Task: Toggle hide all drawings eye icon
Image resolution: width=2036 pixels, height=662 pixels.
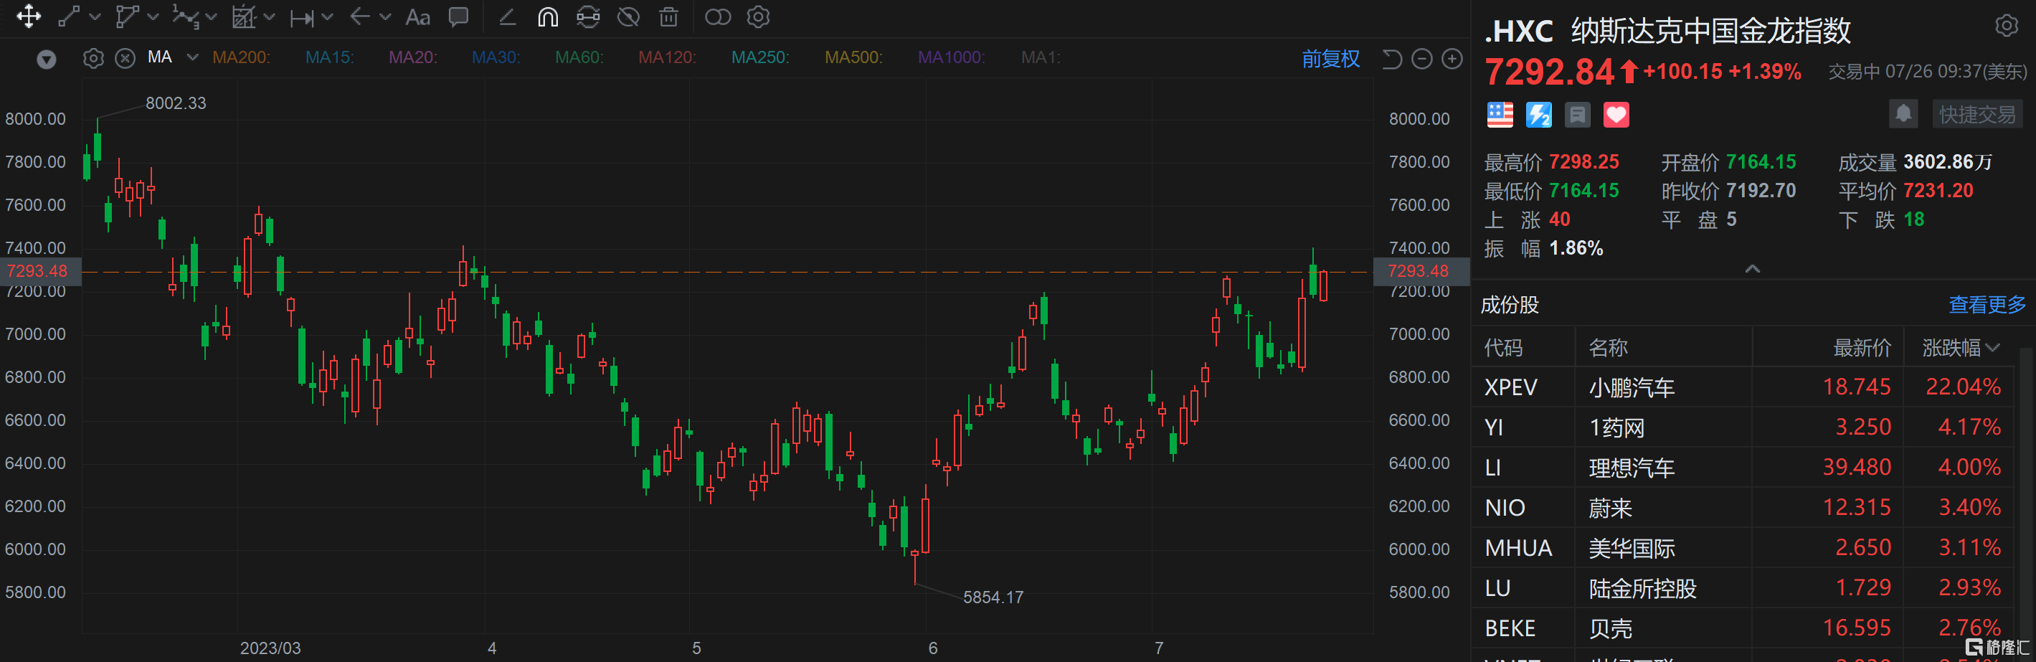Action: [x=628, y=16]
